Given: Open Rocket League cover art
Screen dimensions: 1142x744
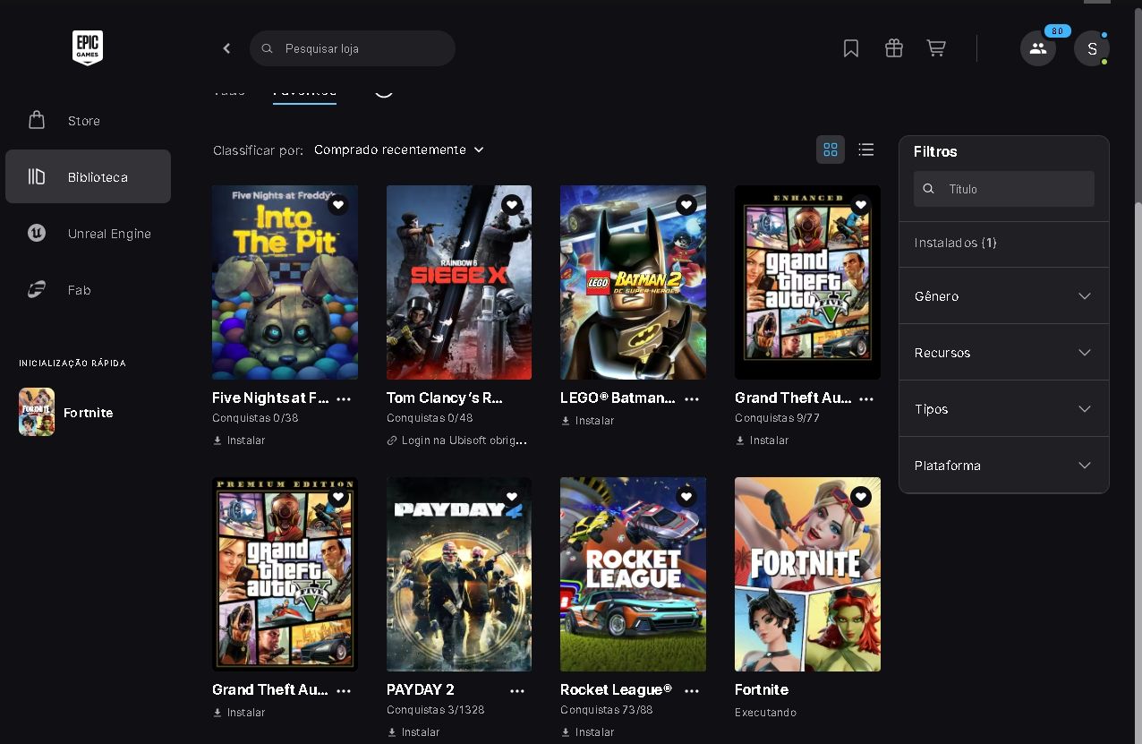Looking at the screenshot, I should tap(633, 574).
